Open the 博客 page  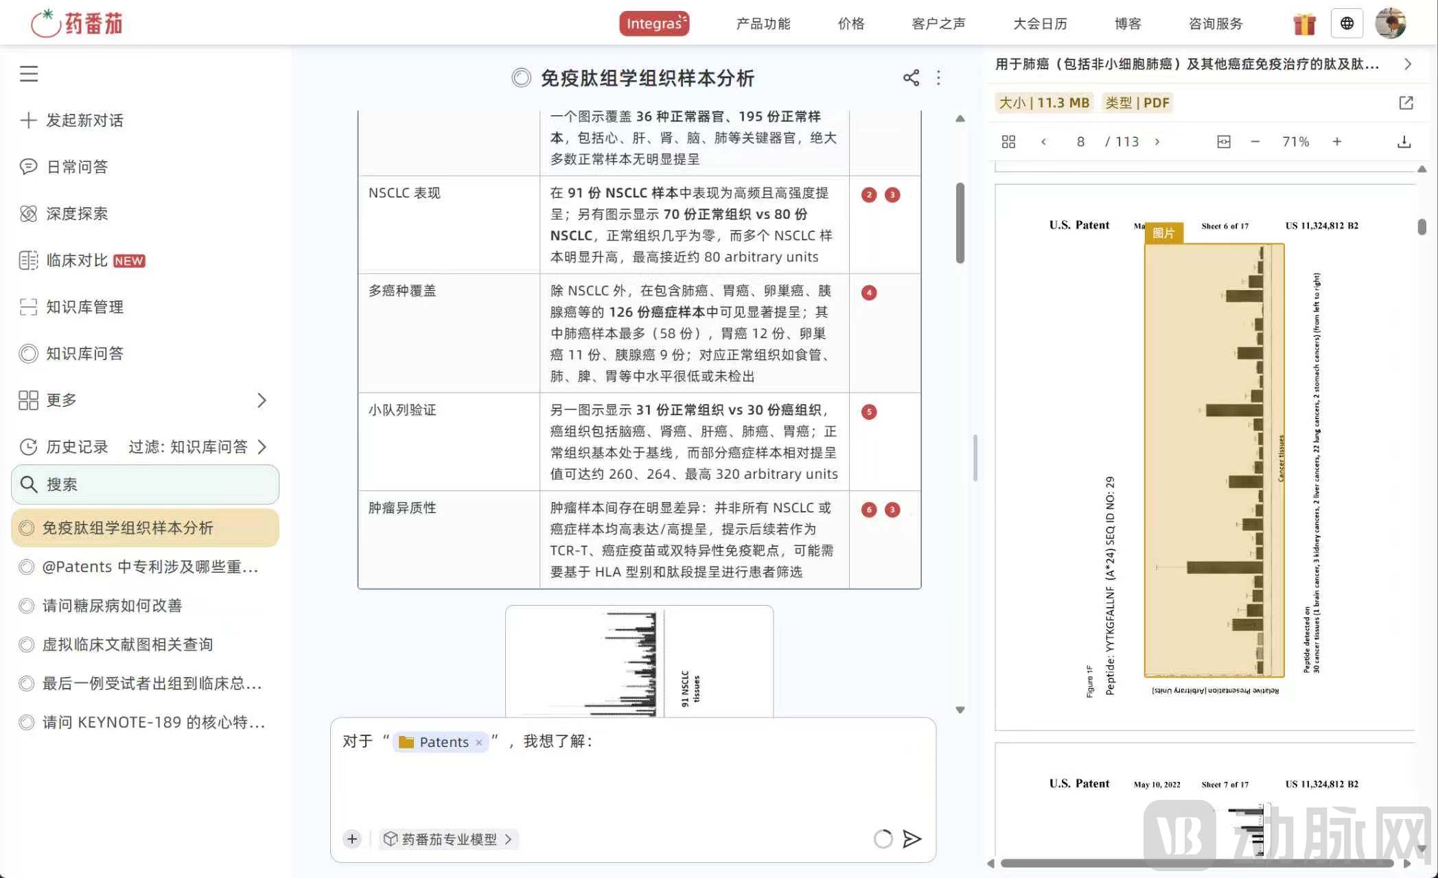(x=1128, y=23)
